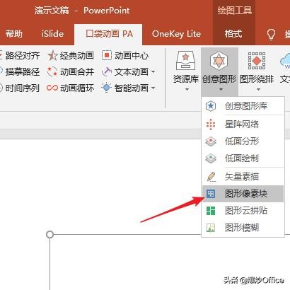This screenshot has height=290, width=290.
Task: Choose 星阵网络 menu item
Action: tap(243, 124)
